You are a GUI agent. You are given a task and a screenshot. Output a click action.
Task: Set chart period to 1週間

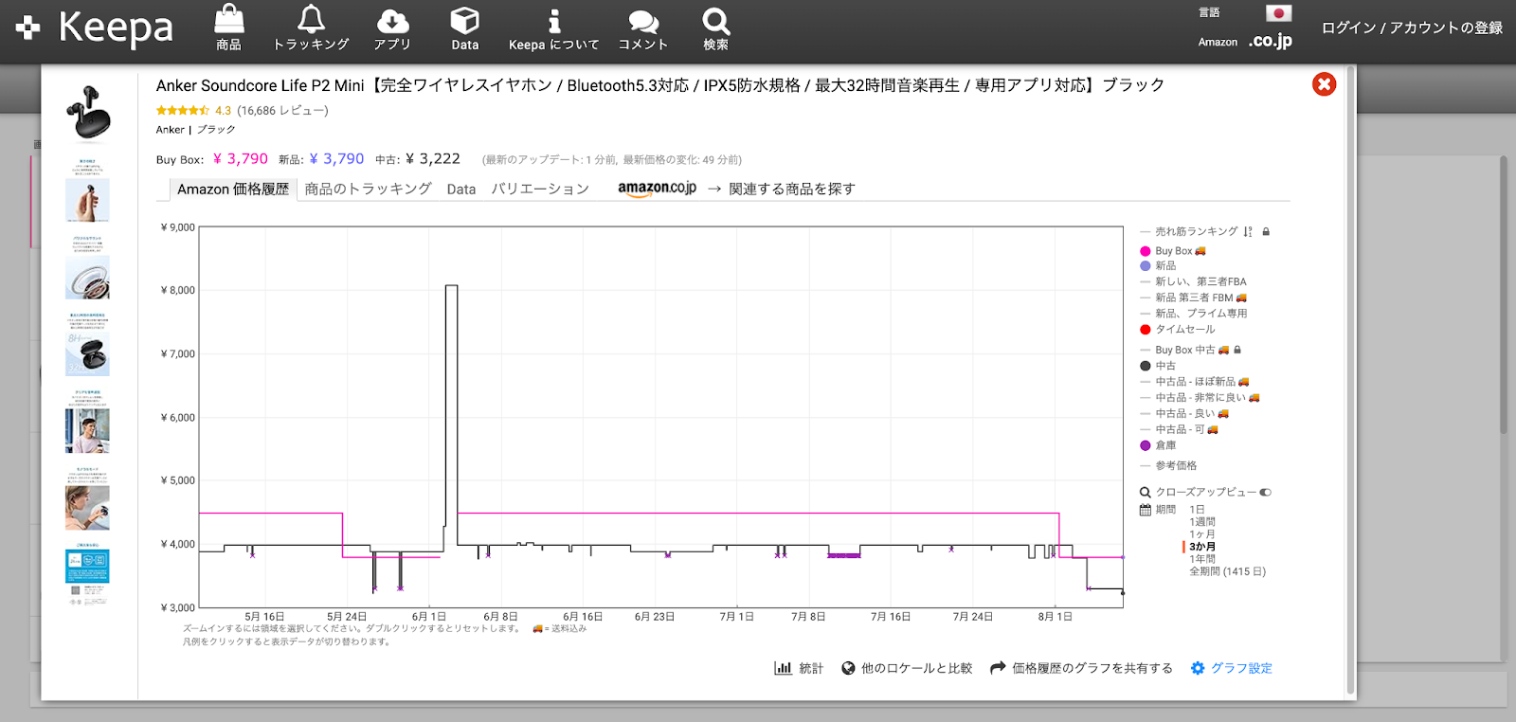click(x=1202, y=522)
